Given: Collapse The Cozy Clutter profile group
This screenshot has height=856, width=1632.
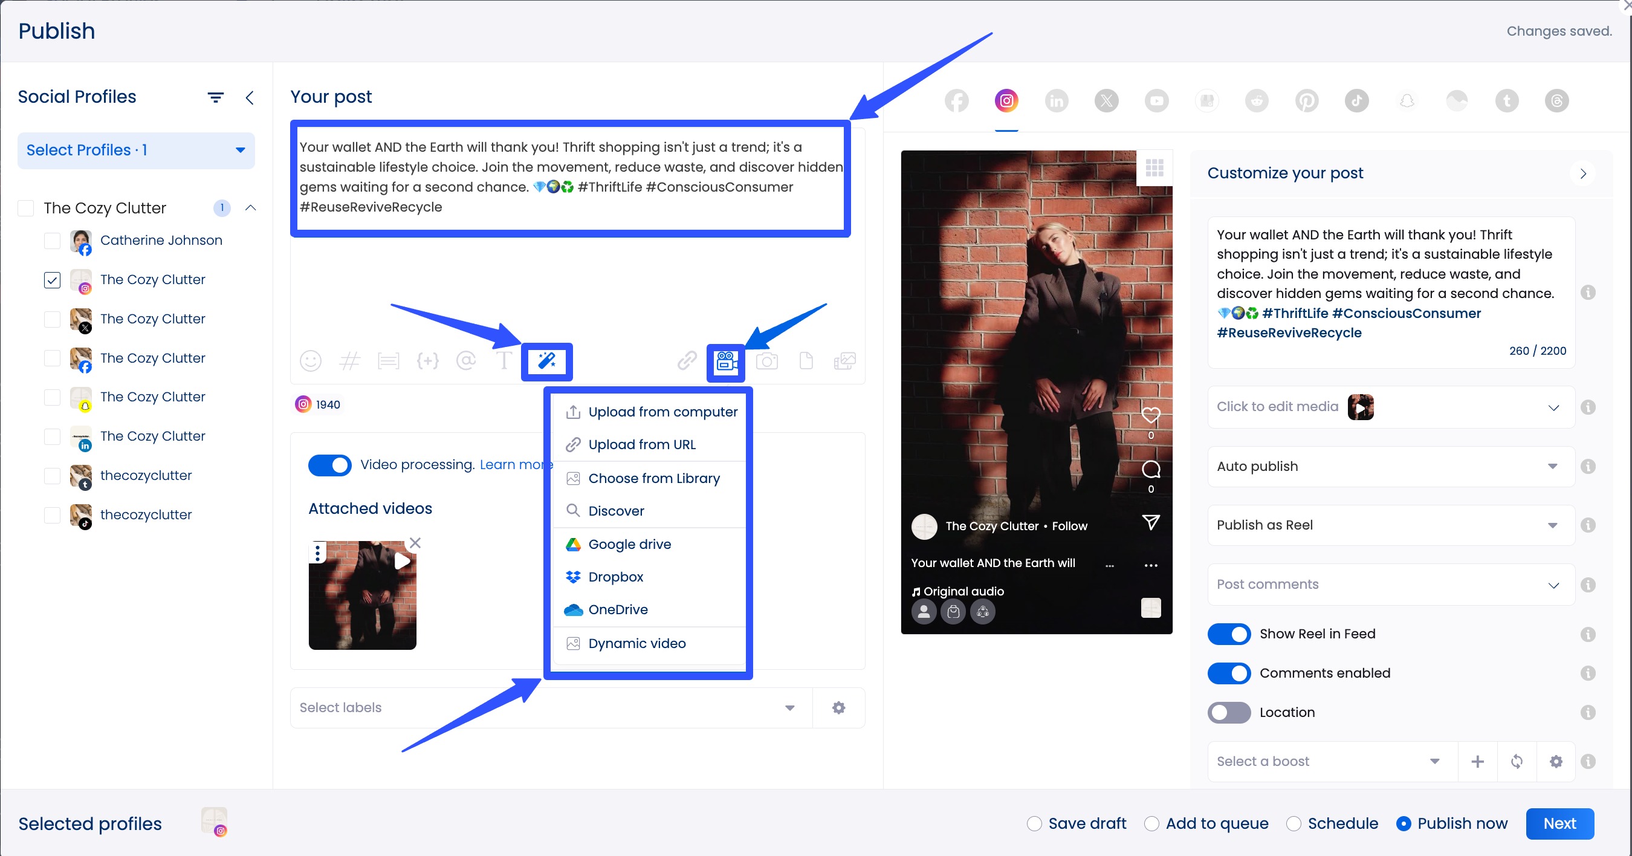Looking at the screenshot, I should click(x=250, y=207).
